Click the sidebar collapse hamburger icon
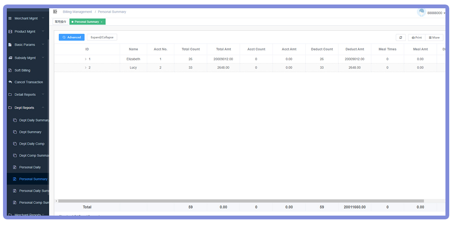 pyautogui.click(x=55, y=12)
